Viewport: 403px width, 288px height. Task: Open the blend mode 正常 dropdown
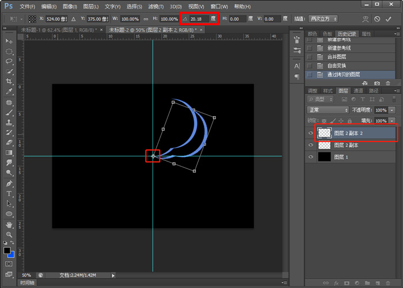(328, 110)
